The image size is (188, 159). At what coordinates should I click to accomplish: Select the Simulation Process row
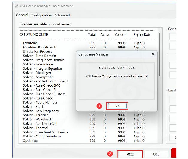click(37, 51)
